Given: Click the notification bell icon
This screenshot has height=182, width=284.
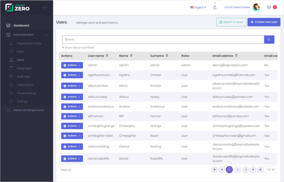Looking at the screenshot, I should click(x=215, y=7).
